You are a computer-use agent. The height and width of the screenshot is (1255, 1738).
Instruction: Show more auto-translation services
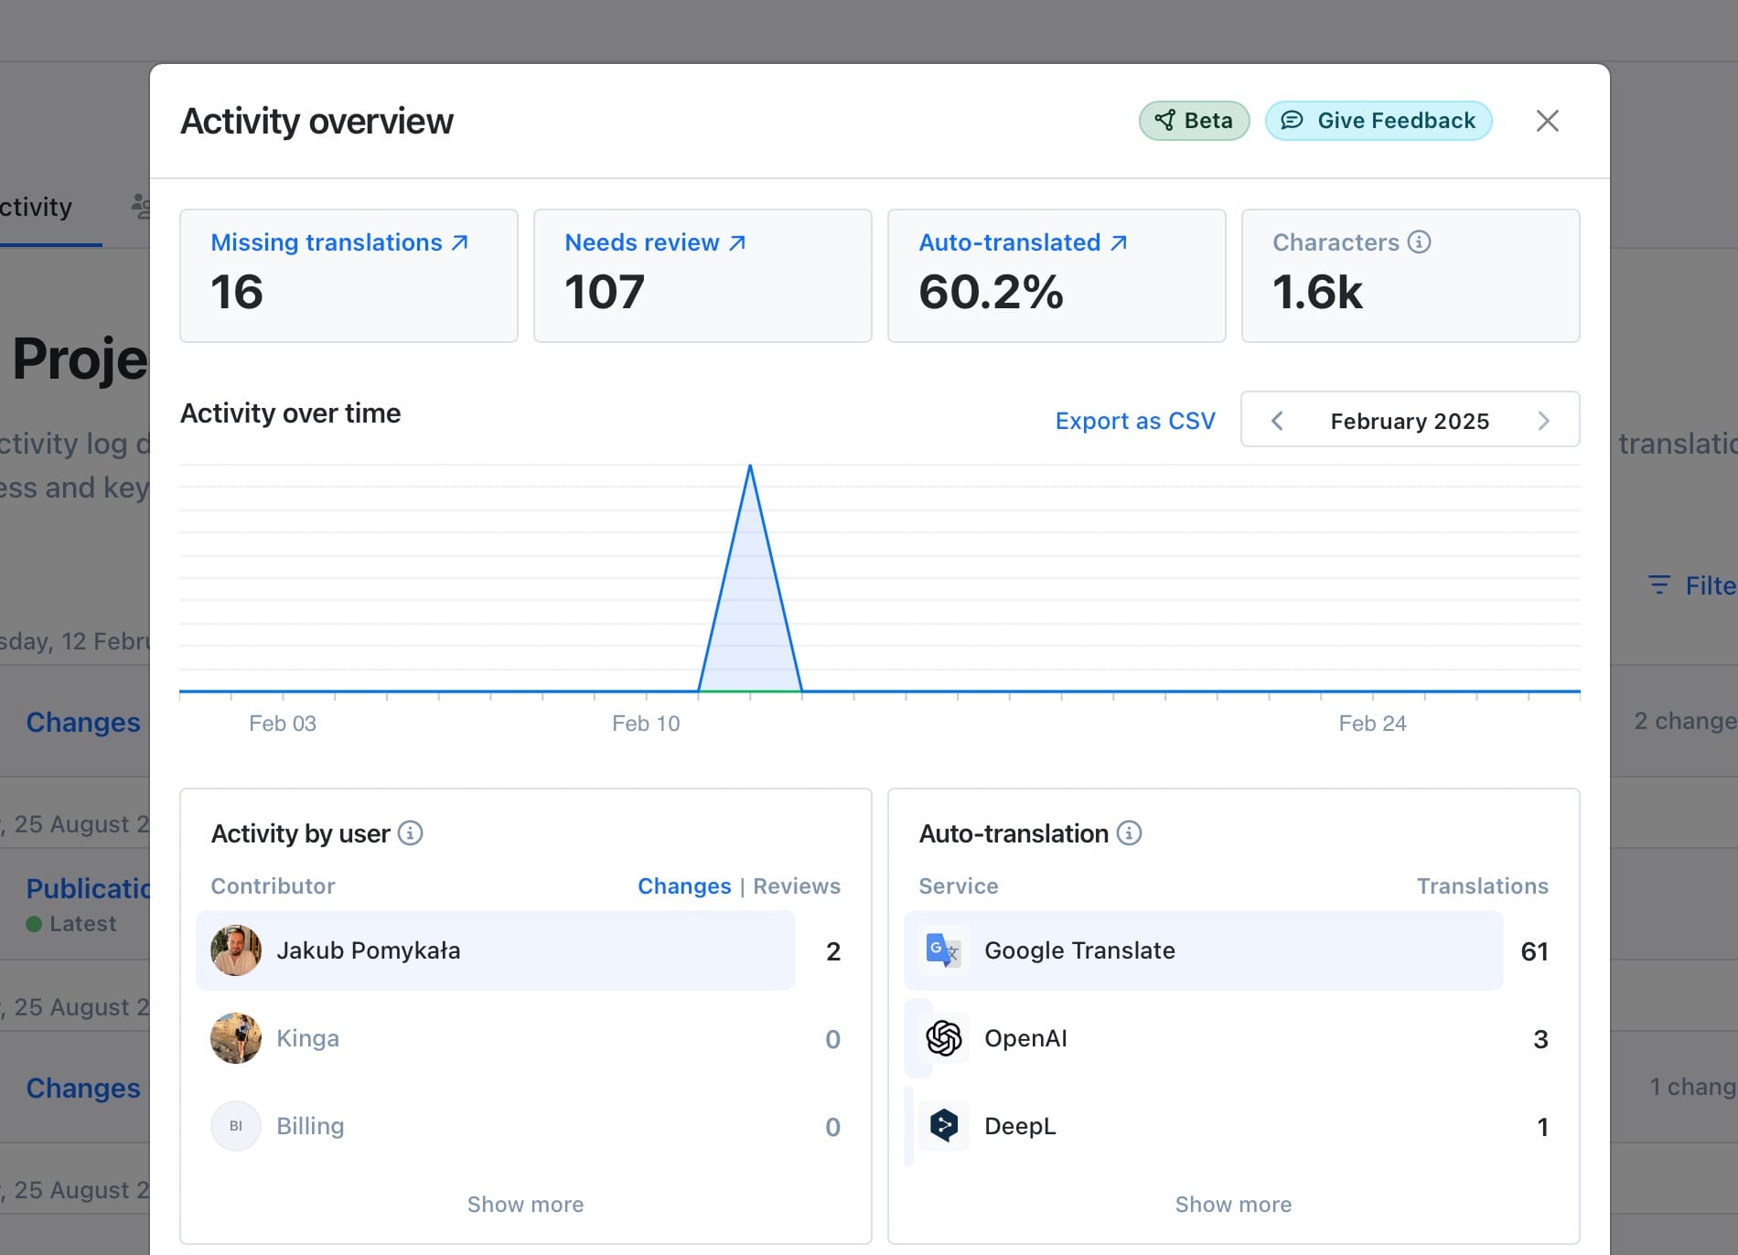[x=1233, y=1205]
